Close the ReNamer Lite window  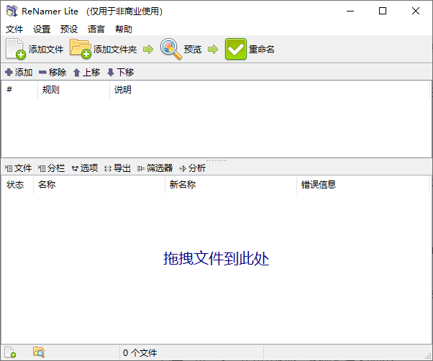click(x=415, y=11)
